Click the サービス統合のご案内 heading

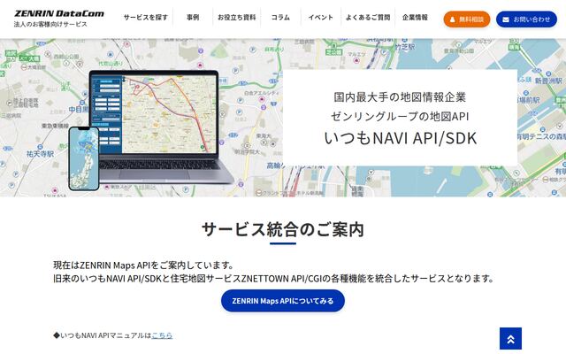283,229
